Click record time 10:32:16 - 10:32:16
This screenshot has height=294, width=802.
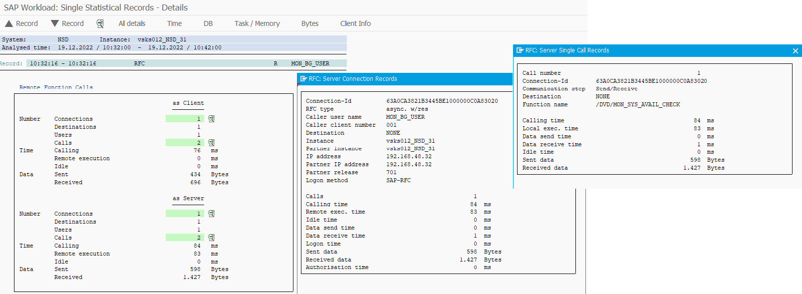63,63
